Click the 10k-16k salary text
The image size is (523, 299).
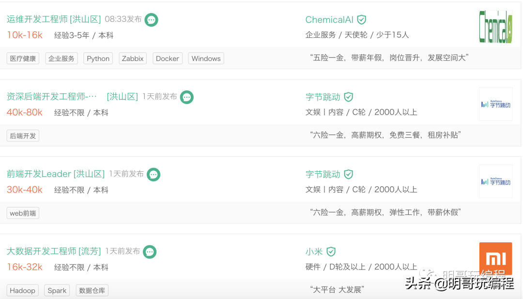pyautogui.click(x=25, y=35)
